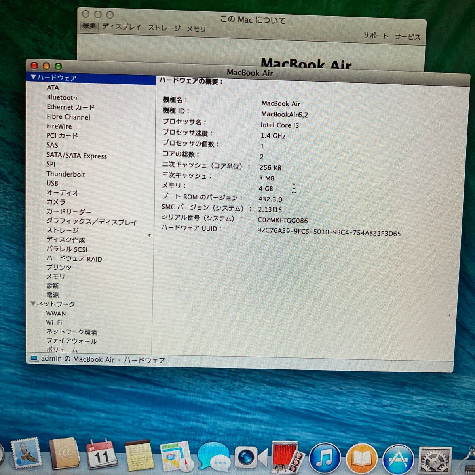The height and width of the screenshot is (475, 475).
Task: Select Wi-Fi under ネットワーク
Action: coord(54,323)
